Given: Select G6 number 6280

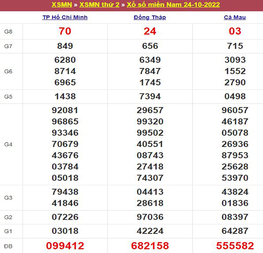Looking at the screenshot, I should [x=65, y=60].
